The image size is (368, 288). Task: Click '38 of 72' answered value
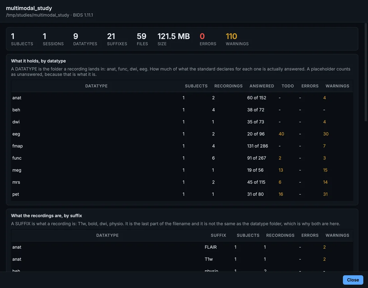tap(256, 110)
